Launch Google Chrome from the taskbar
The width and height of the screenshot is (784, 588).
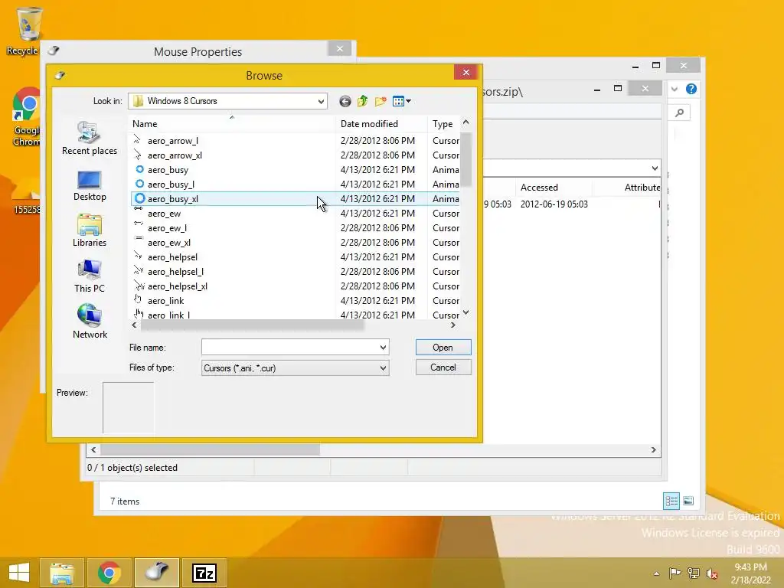coord(109,573)
